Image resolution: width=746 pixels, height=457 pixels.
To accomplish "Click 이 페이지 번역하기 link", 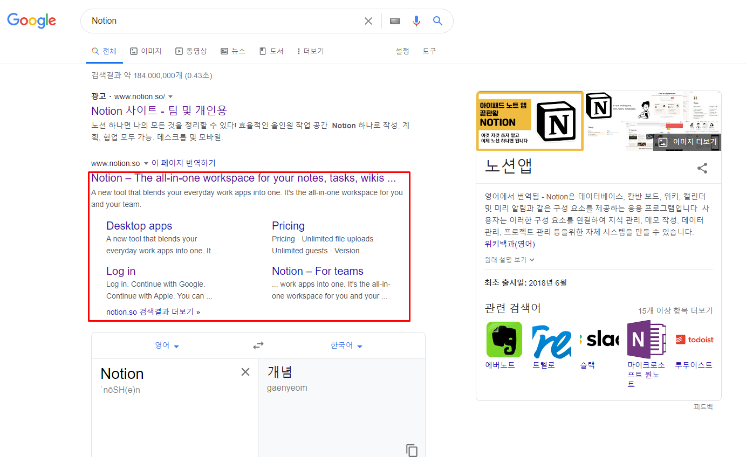I will click(x=183, y=163).
